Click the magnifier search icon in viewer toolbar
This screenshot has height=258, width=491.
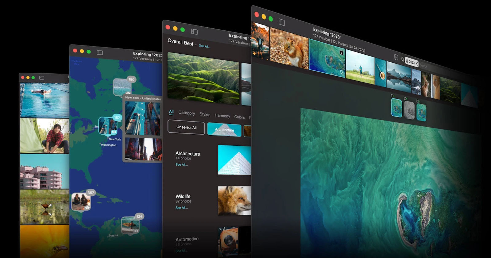(x=403, y=60)
